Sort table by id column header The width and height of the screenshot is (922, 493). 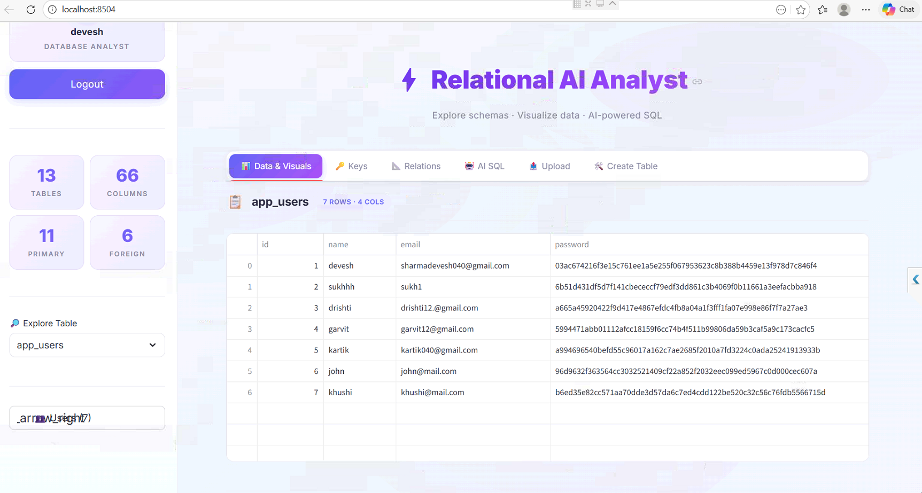[290, 245]
